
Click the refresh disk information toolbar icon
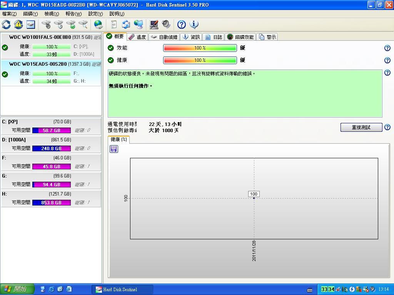coord(6,25)
